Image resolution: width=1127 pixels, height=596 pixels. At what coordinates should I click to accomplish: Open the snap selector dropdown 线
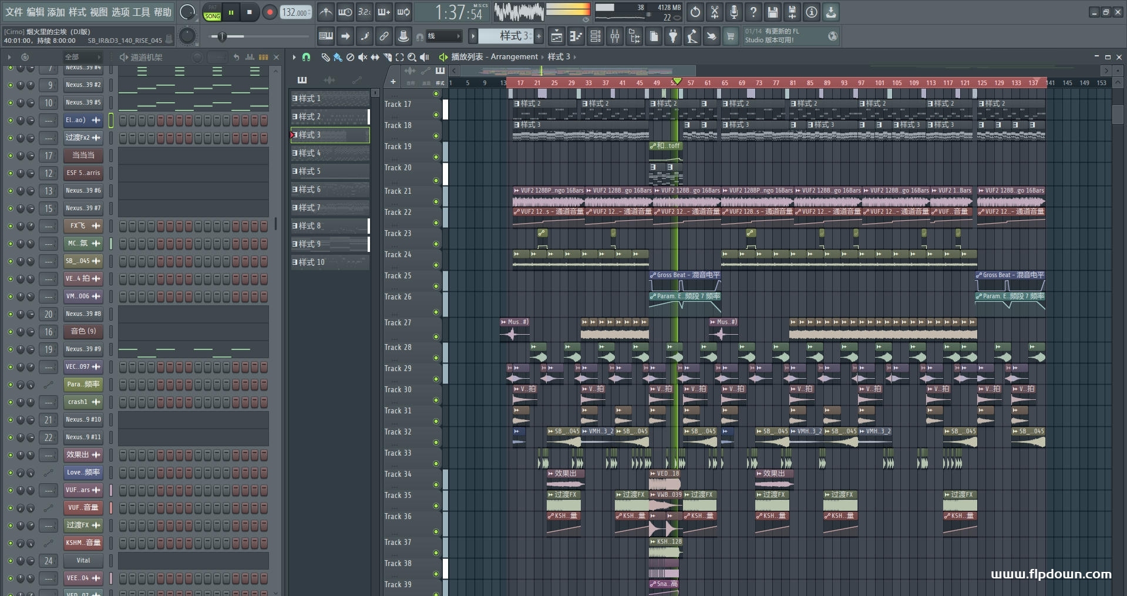pyautogui.click(x=443, y=36)
